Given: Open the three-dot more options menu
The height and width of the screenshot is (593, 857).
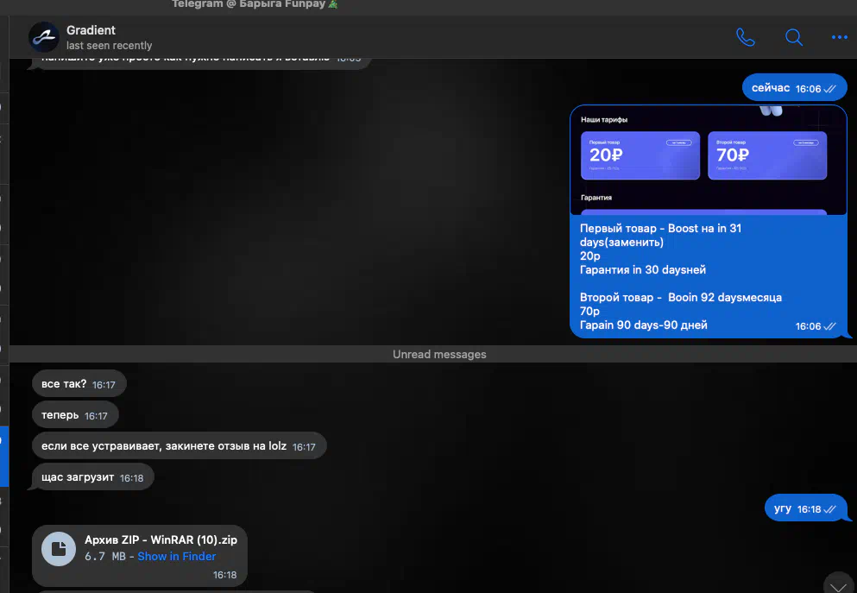Looking at the screenshot, I should [839, 37].
